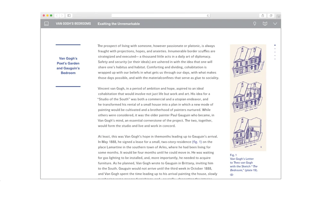Select first section navigation dot
This screenshot has height=200, width=321.
tap(275, 45)
